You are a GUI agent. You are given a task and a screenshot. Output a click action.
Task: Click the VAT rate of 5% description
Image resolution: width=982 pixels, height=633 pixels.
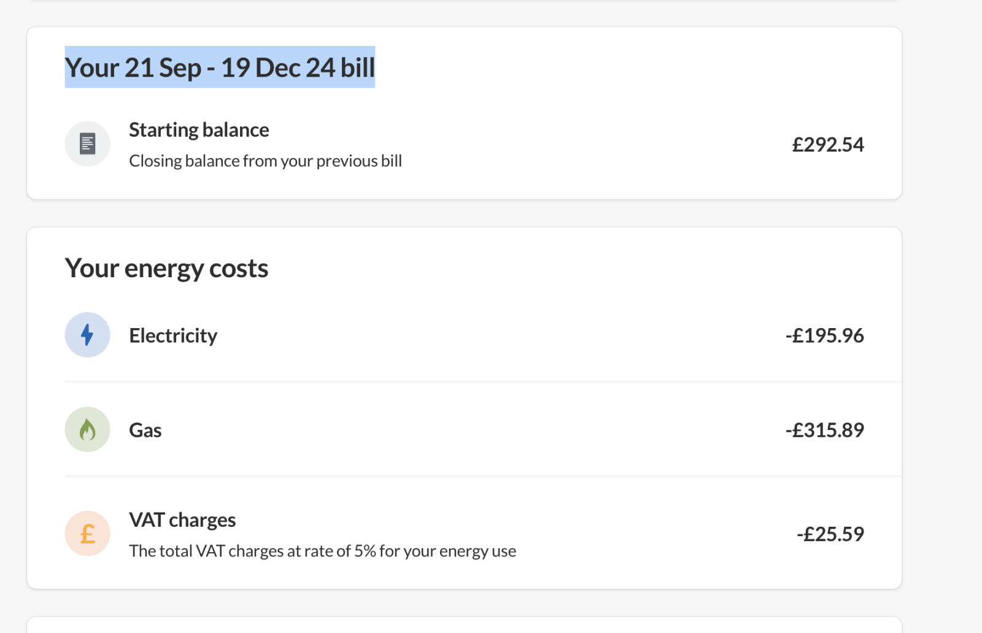(322, 551)
